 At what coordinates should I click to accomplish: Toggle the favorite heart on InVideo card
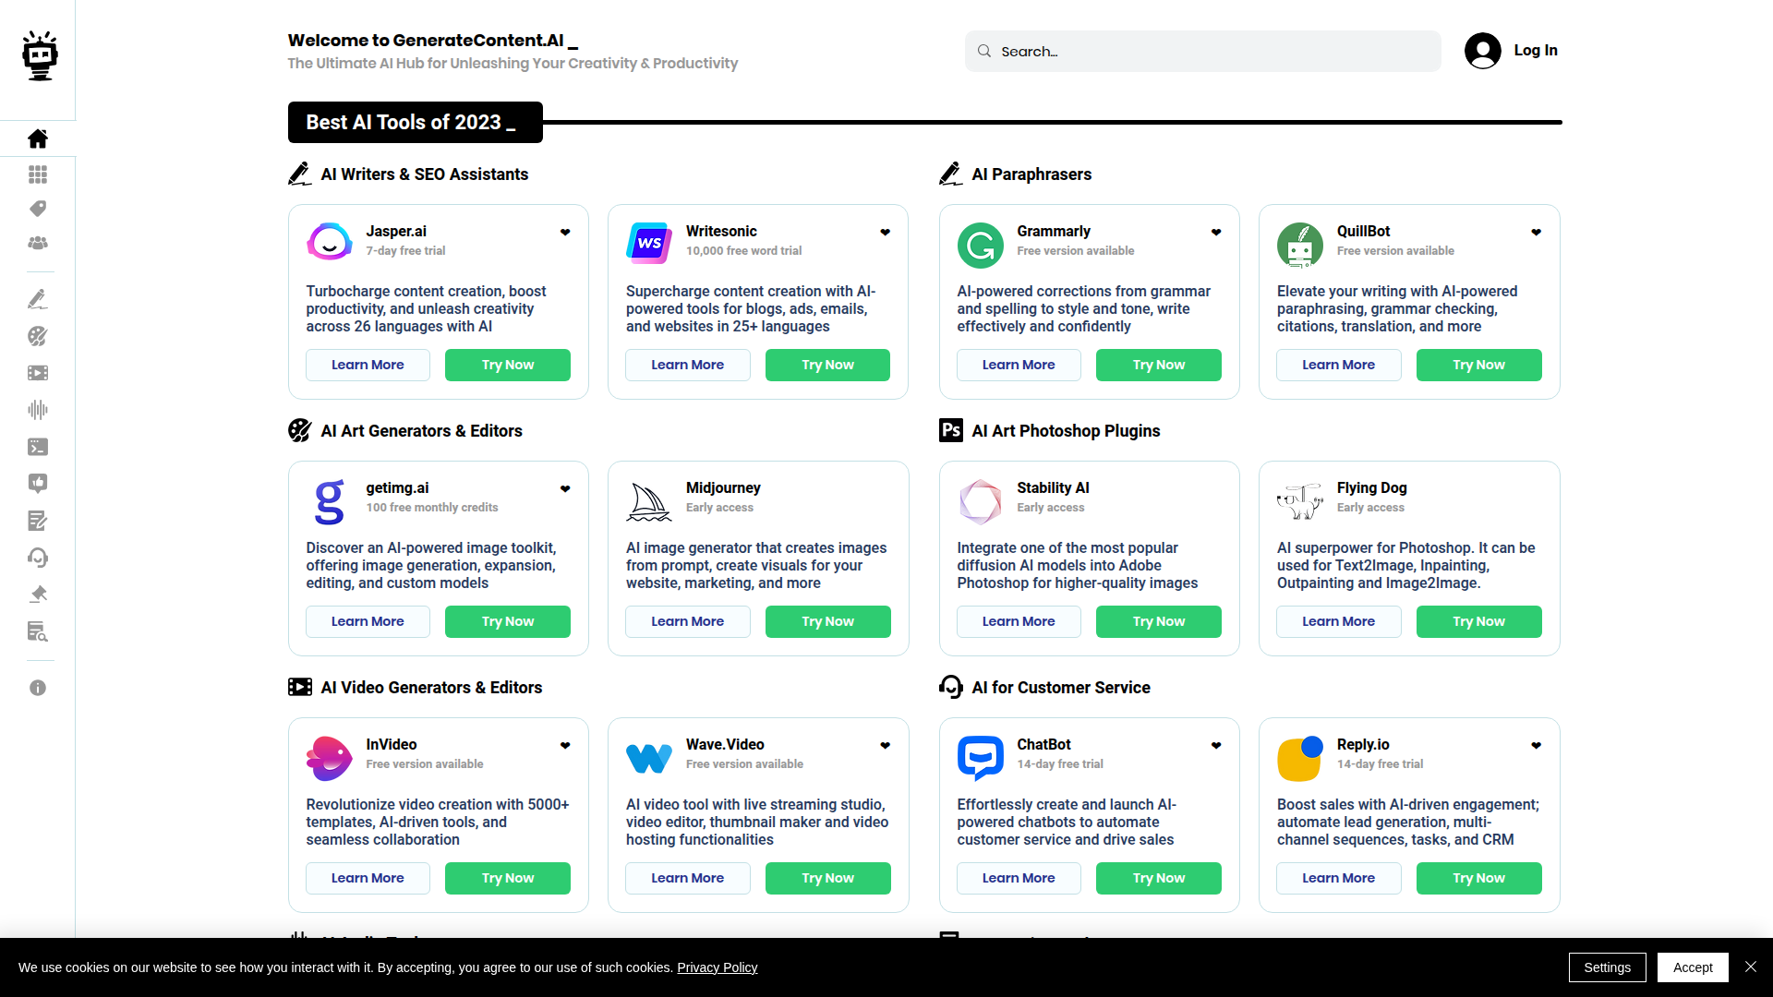(x=565, y=746)
